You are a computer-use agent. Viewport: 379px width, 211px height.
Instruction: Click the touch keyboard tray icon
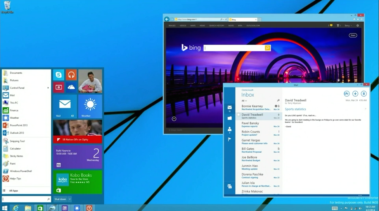pyautogui.click(x=334, y=208)
